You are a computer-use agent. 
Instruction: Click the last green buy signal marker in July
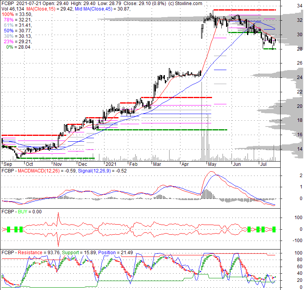point(274,229)
